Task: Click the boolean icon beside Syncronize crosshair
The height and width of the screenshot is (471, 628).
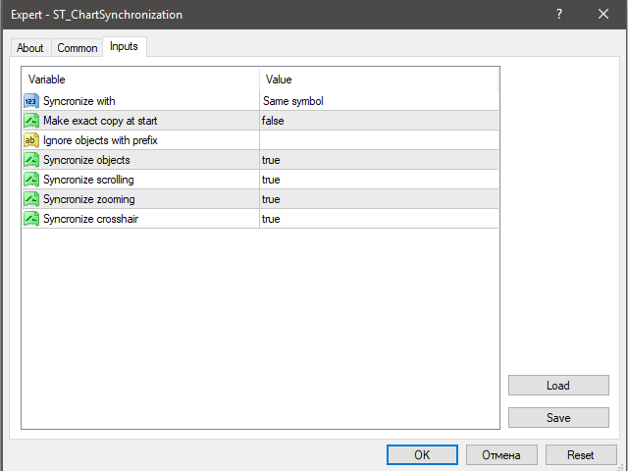Action: [30, 219]
